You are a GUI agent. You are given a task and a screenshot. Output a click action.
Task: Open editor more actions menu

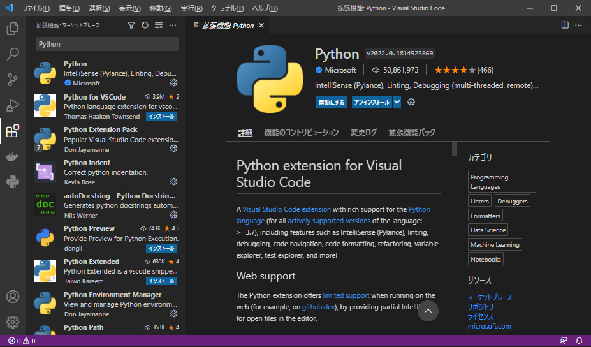(578, 26)
